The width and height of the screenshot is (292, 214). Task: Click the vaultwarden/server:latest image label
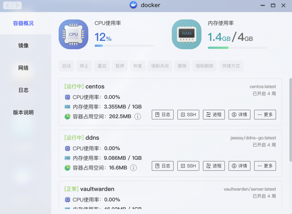tap(250, 189)
